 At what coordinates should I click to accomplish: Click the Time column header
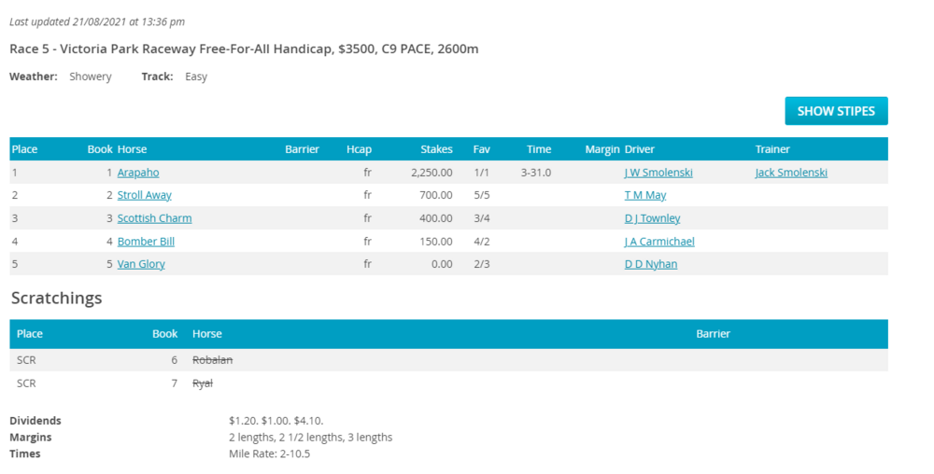pos(538,149)
